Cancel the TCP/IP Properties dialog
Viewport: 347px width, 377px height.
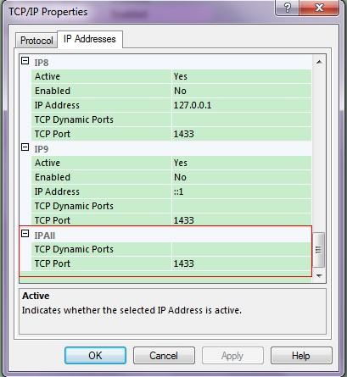164,355
